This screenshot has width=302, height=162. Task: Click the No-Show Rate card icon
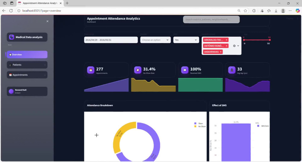137,70
